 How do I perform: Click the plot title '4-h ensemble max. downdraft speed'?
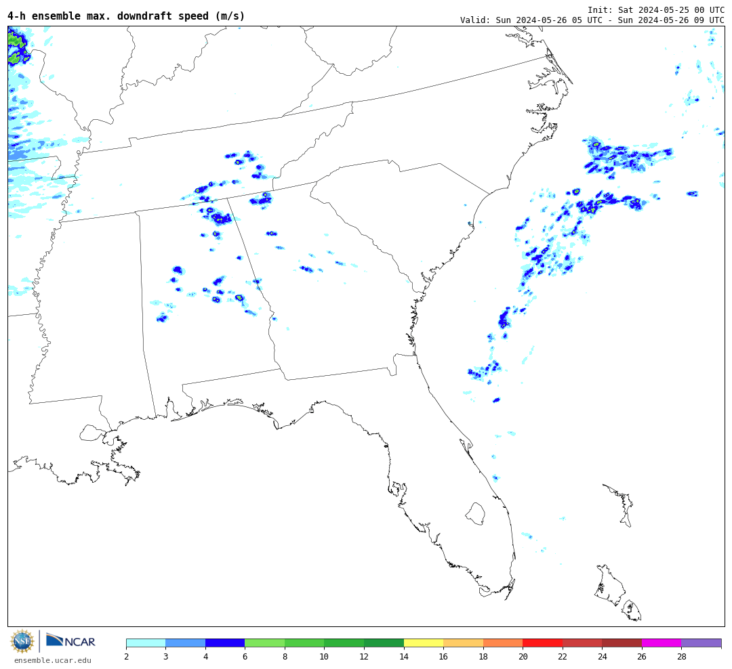(x=108, y=16)
